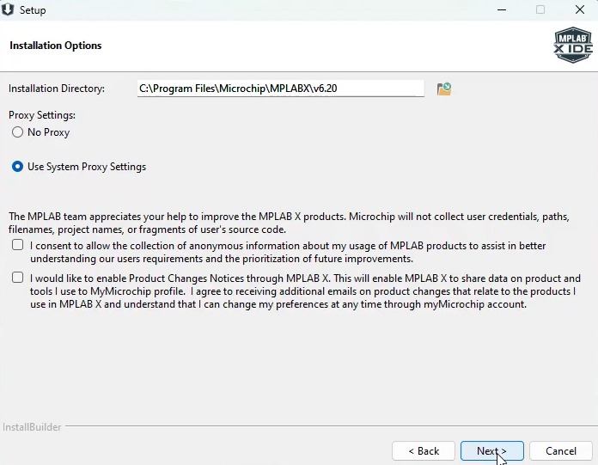Tick the anonymous usage data consent checkbox
Viewport: 598px width, 465px height.
pos(18,246)
